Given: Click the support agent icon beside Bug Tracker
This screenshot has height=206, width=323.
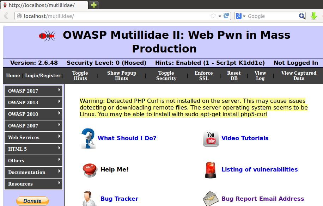Looking at the screenshot, I should [x=89, y=199].
